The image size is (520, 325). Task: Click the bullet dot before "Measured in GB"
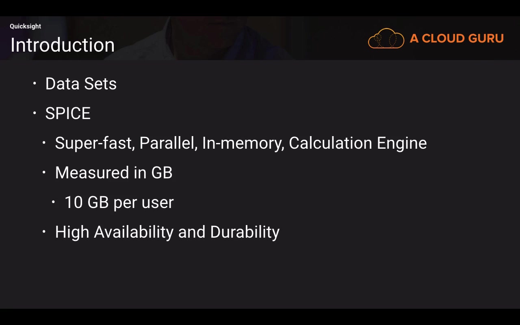pyautogui.click(x=44, y=172)
